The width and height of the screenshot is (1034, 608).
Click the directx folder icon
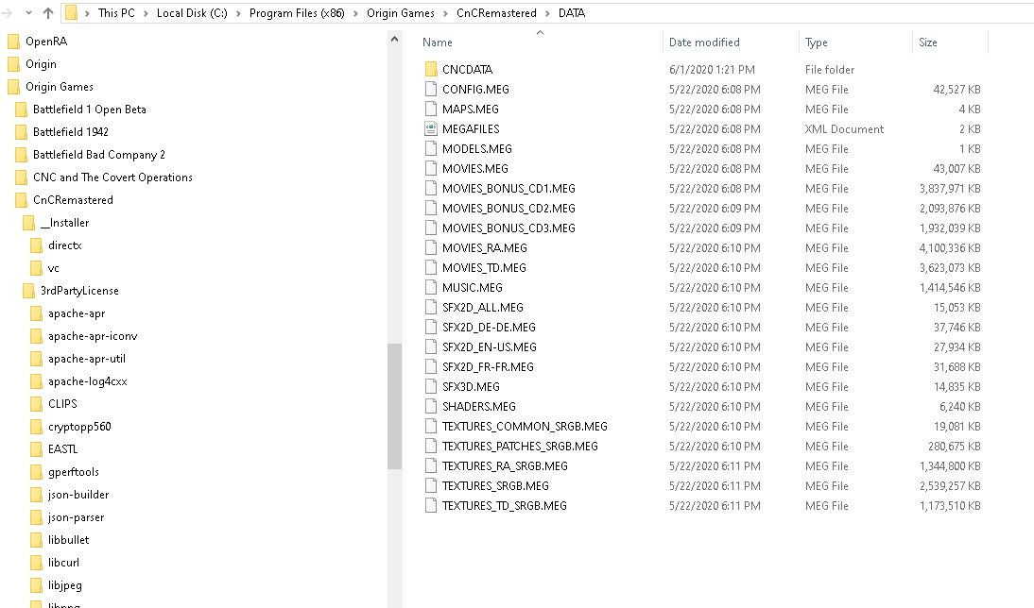tap(36, 245)
